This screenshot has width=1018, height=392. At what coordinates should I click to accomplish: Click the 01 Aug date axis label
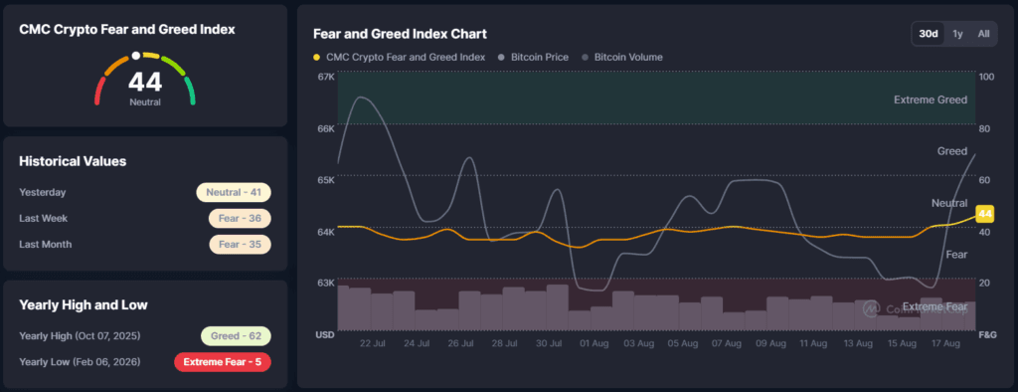click(594, 342)
